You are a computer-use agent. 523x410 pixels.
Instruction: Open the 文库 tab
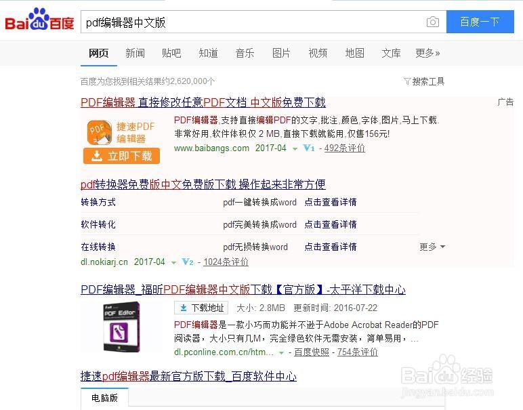(x=391, y=53)
